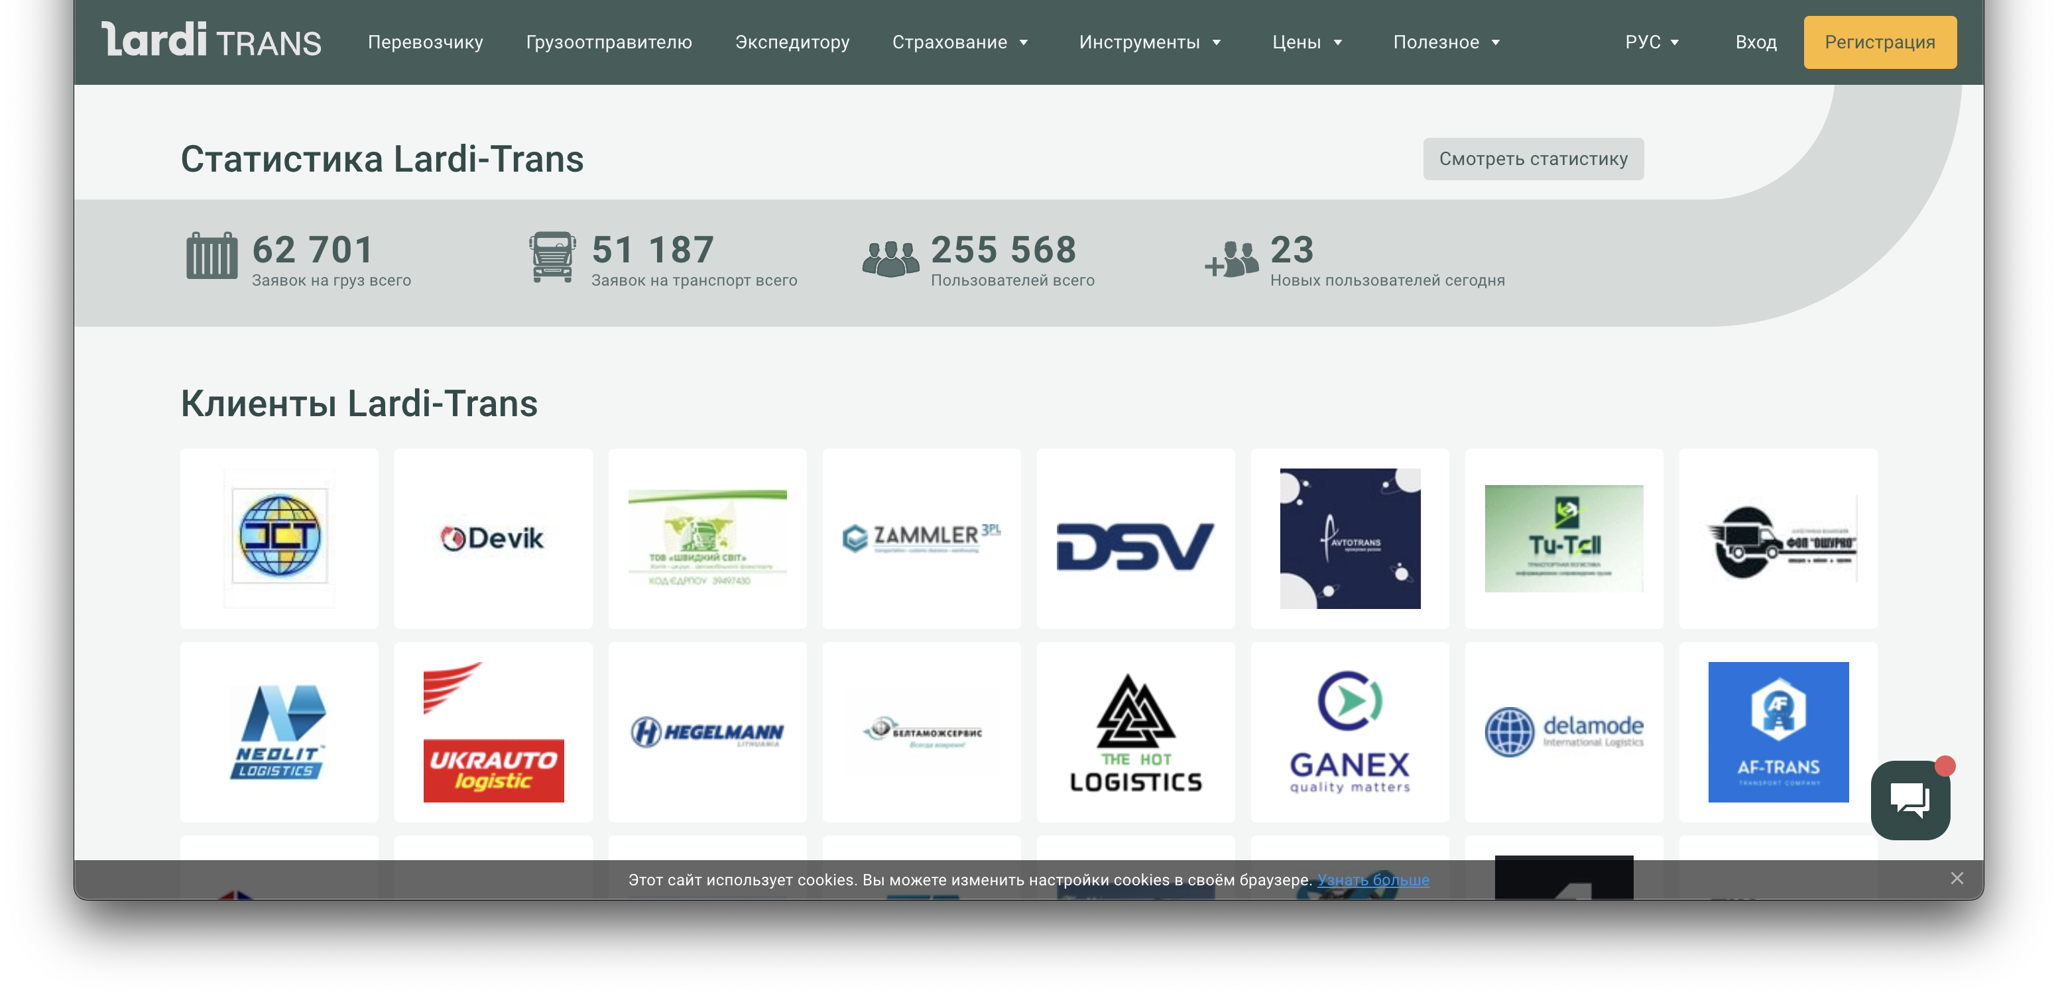Click the Заявок на груз всего label
The image size is (2058, 998).
(x=332, y=280)
